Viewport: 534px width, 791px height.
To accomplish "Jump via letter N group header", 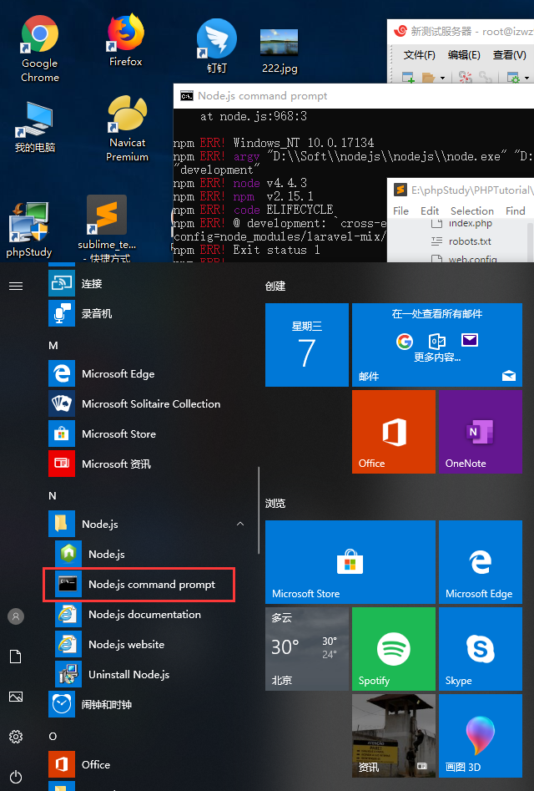I will (x=53, y=496).
